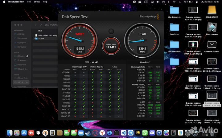Open Visual Studio Code from the Dock

pyautogui.click(x=124, y=133)
